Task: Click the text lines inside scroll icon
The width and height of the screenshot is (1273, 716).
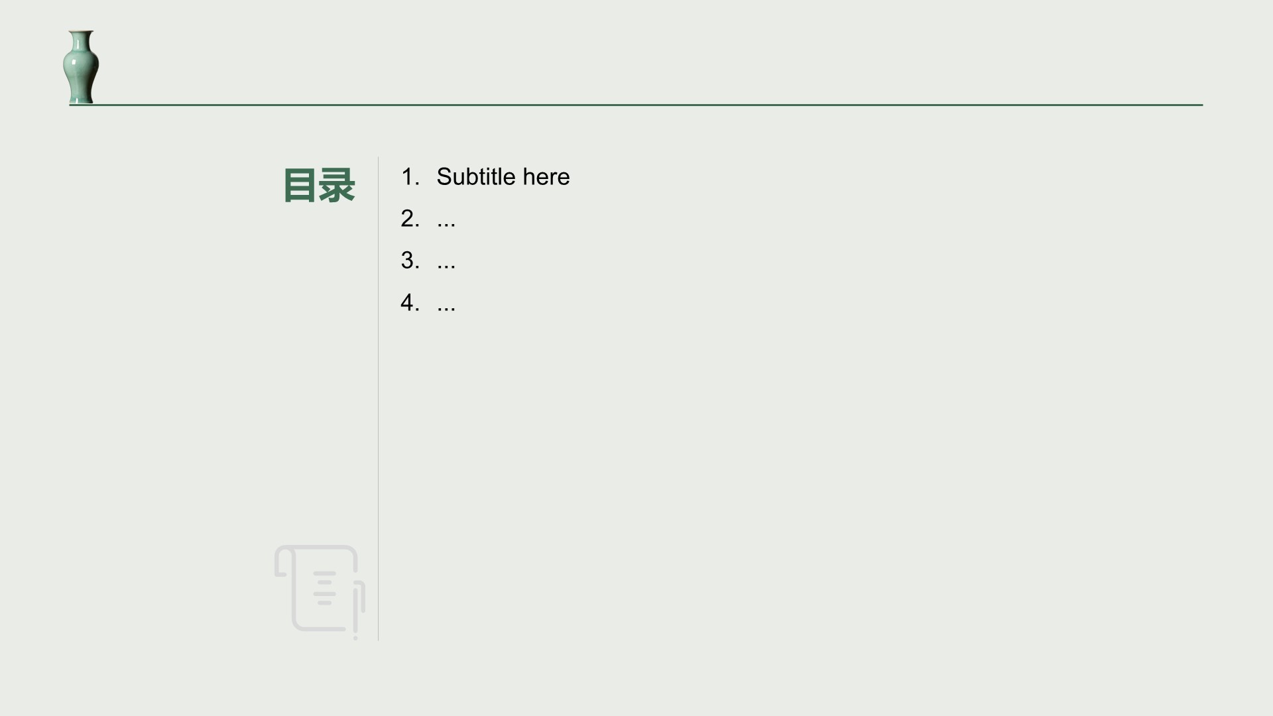Action: coord(324,588)
